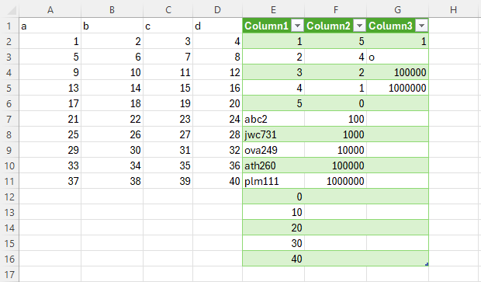Viewport: 481px width, 282px height.
Task: Select column B header
Action: pos(112,10)
